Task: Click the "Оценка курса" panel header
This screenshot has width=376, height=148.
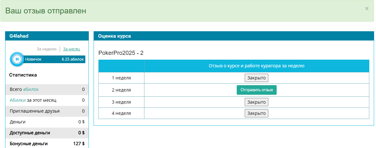Action: click(234, 36)
